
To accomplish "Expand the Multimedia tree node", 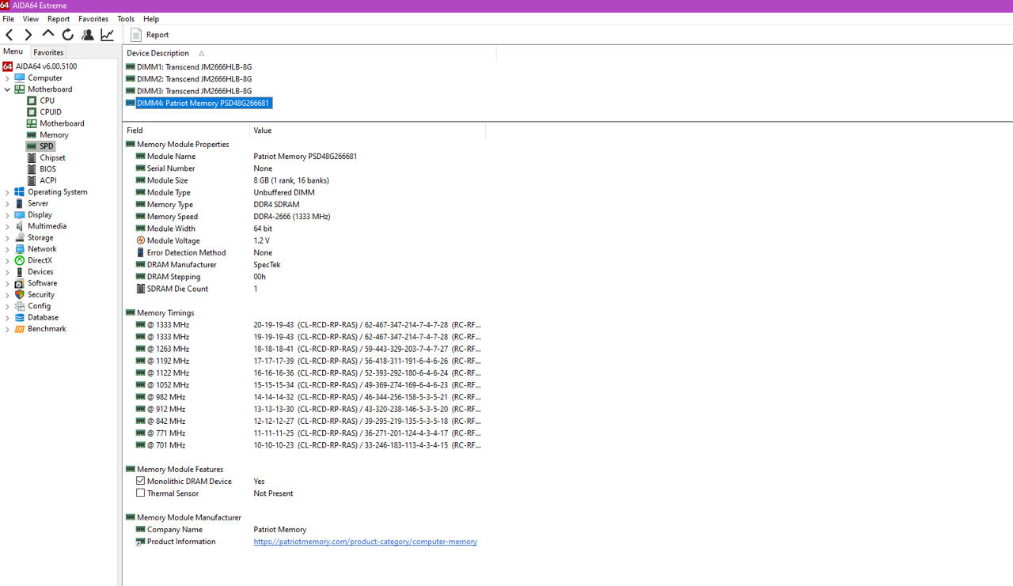I will click(7, 226).
